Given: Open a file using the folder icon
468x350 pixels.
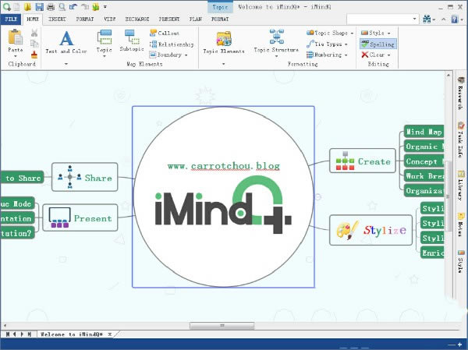Looking at the screenshot, I should coord(27,6).
